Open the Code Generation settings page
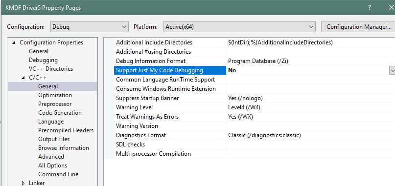Screen dimensions: 395x186 (x=60, y=113)
